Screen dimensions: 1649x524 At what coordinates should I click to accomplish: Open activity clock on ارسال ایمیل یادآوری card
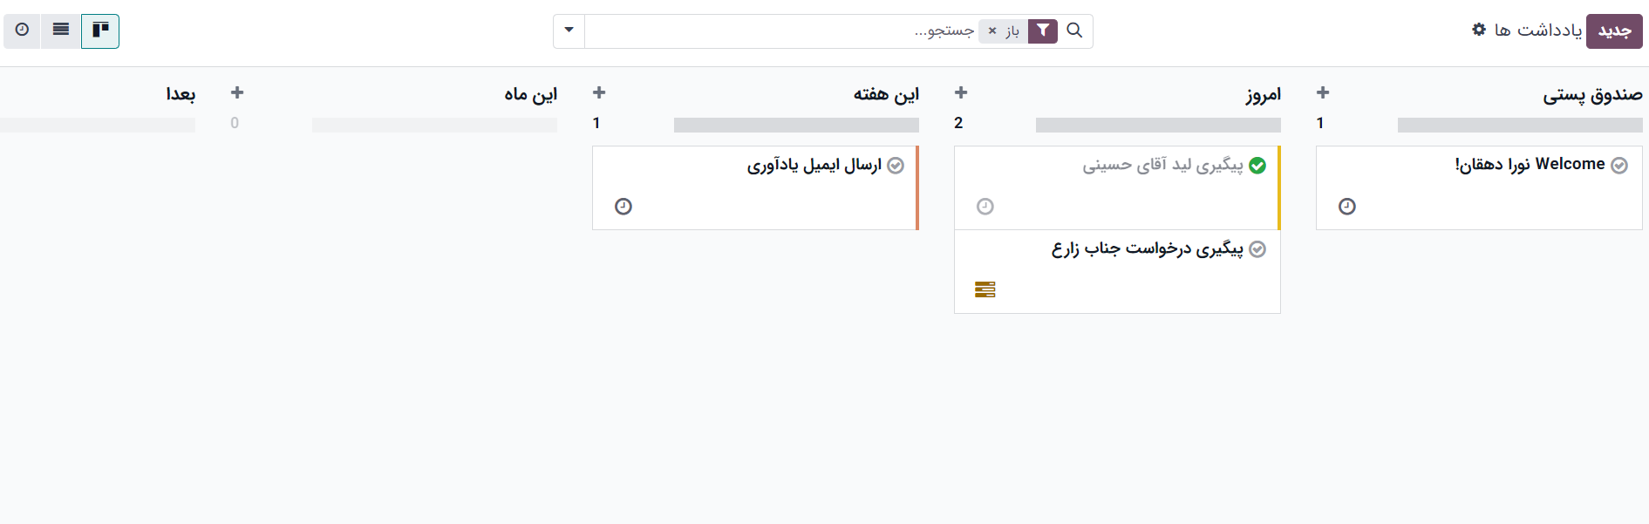[x=623, y=207]
